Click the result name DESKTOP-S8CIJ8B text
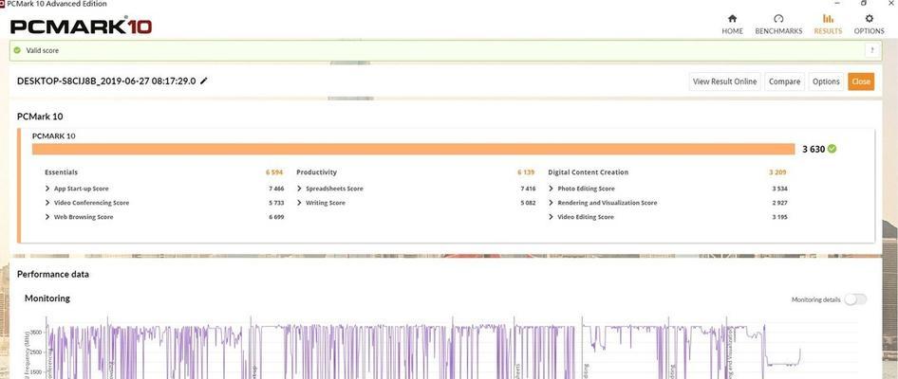Screen dimensions: 898x379 pos(106,81)
